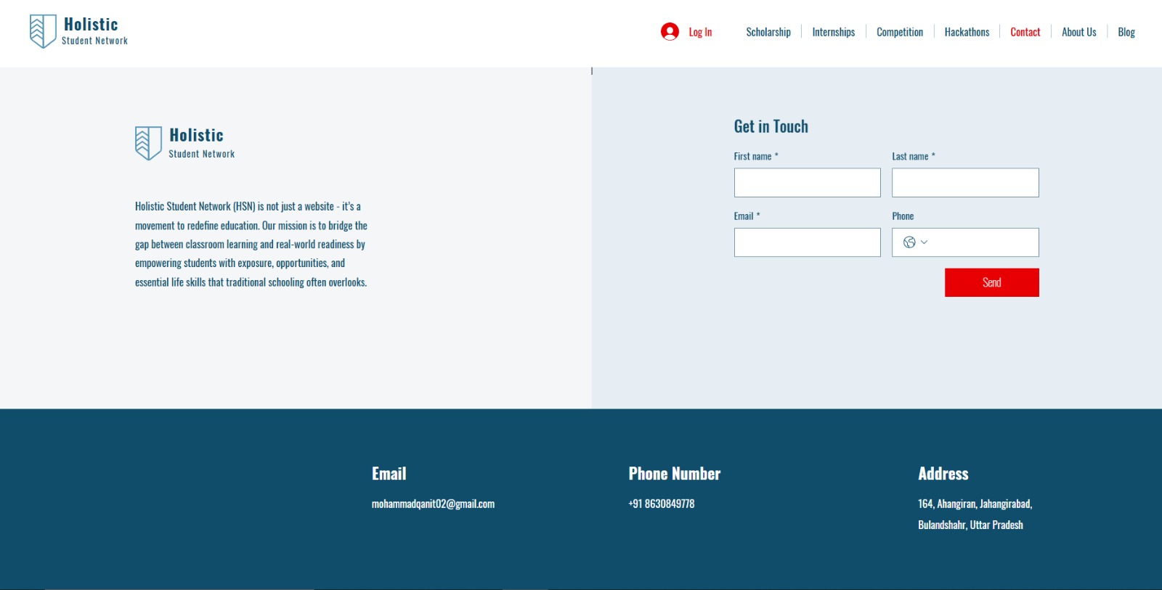
Task: Open the About Us page
Action: [1078, 32]
